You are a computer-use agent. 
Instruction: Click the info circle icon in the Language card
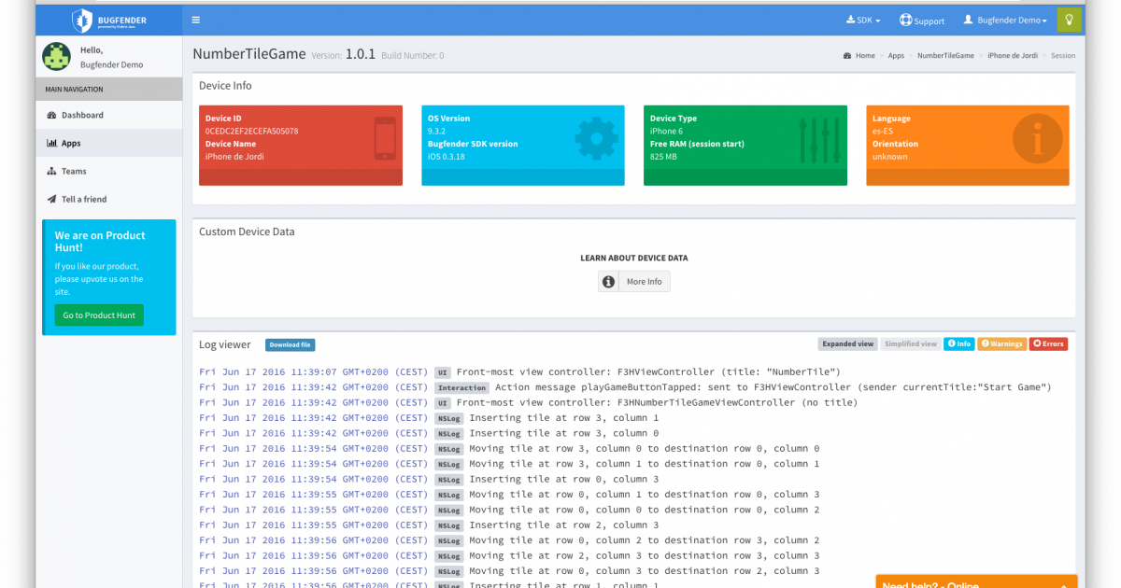(1037, 139)
